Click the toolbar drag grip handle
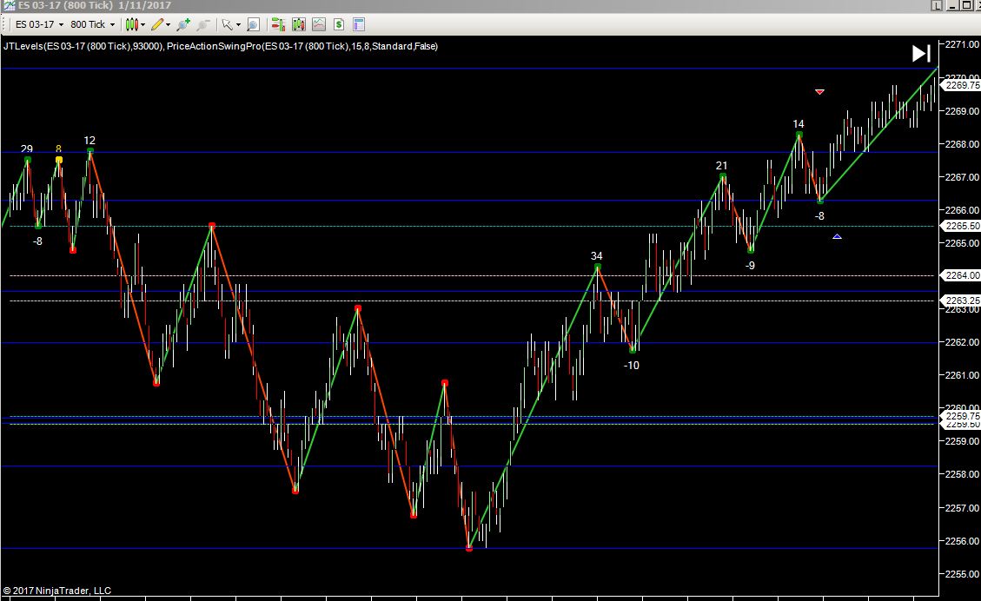This screenshot has height=601, width=981. [x=5, y=24]
